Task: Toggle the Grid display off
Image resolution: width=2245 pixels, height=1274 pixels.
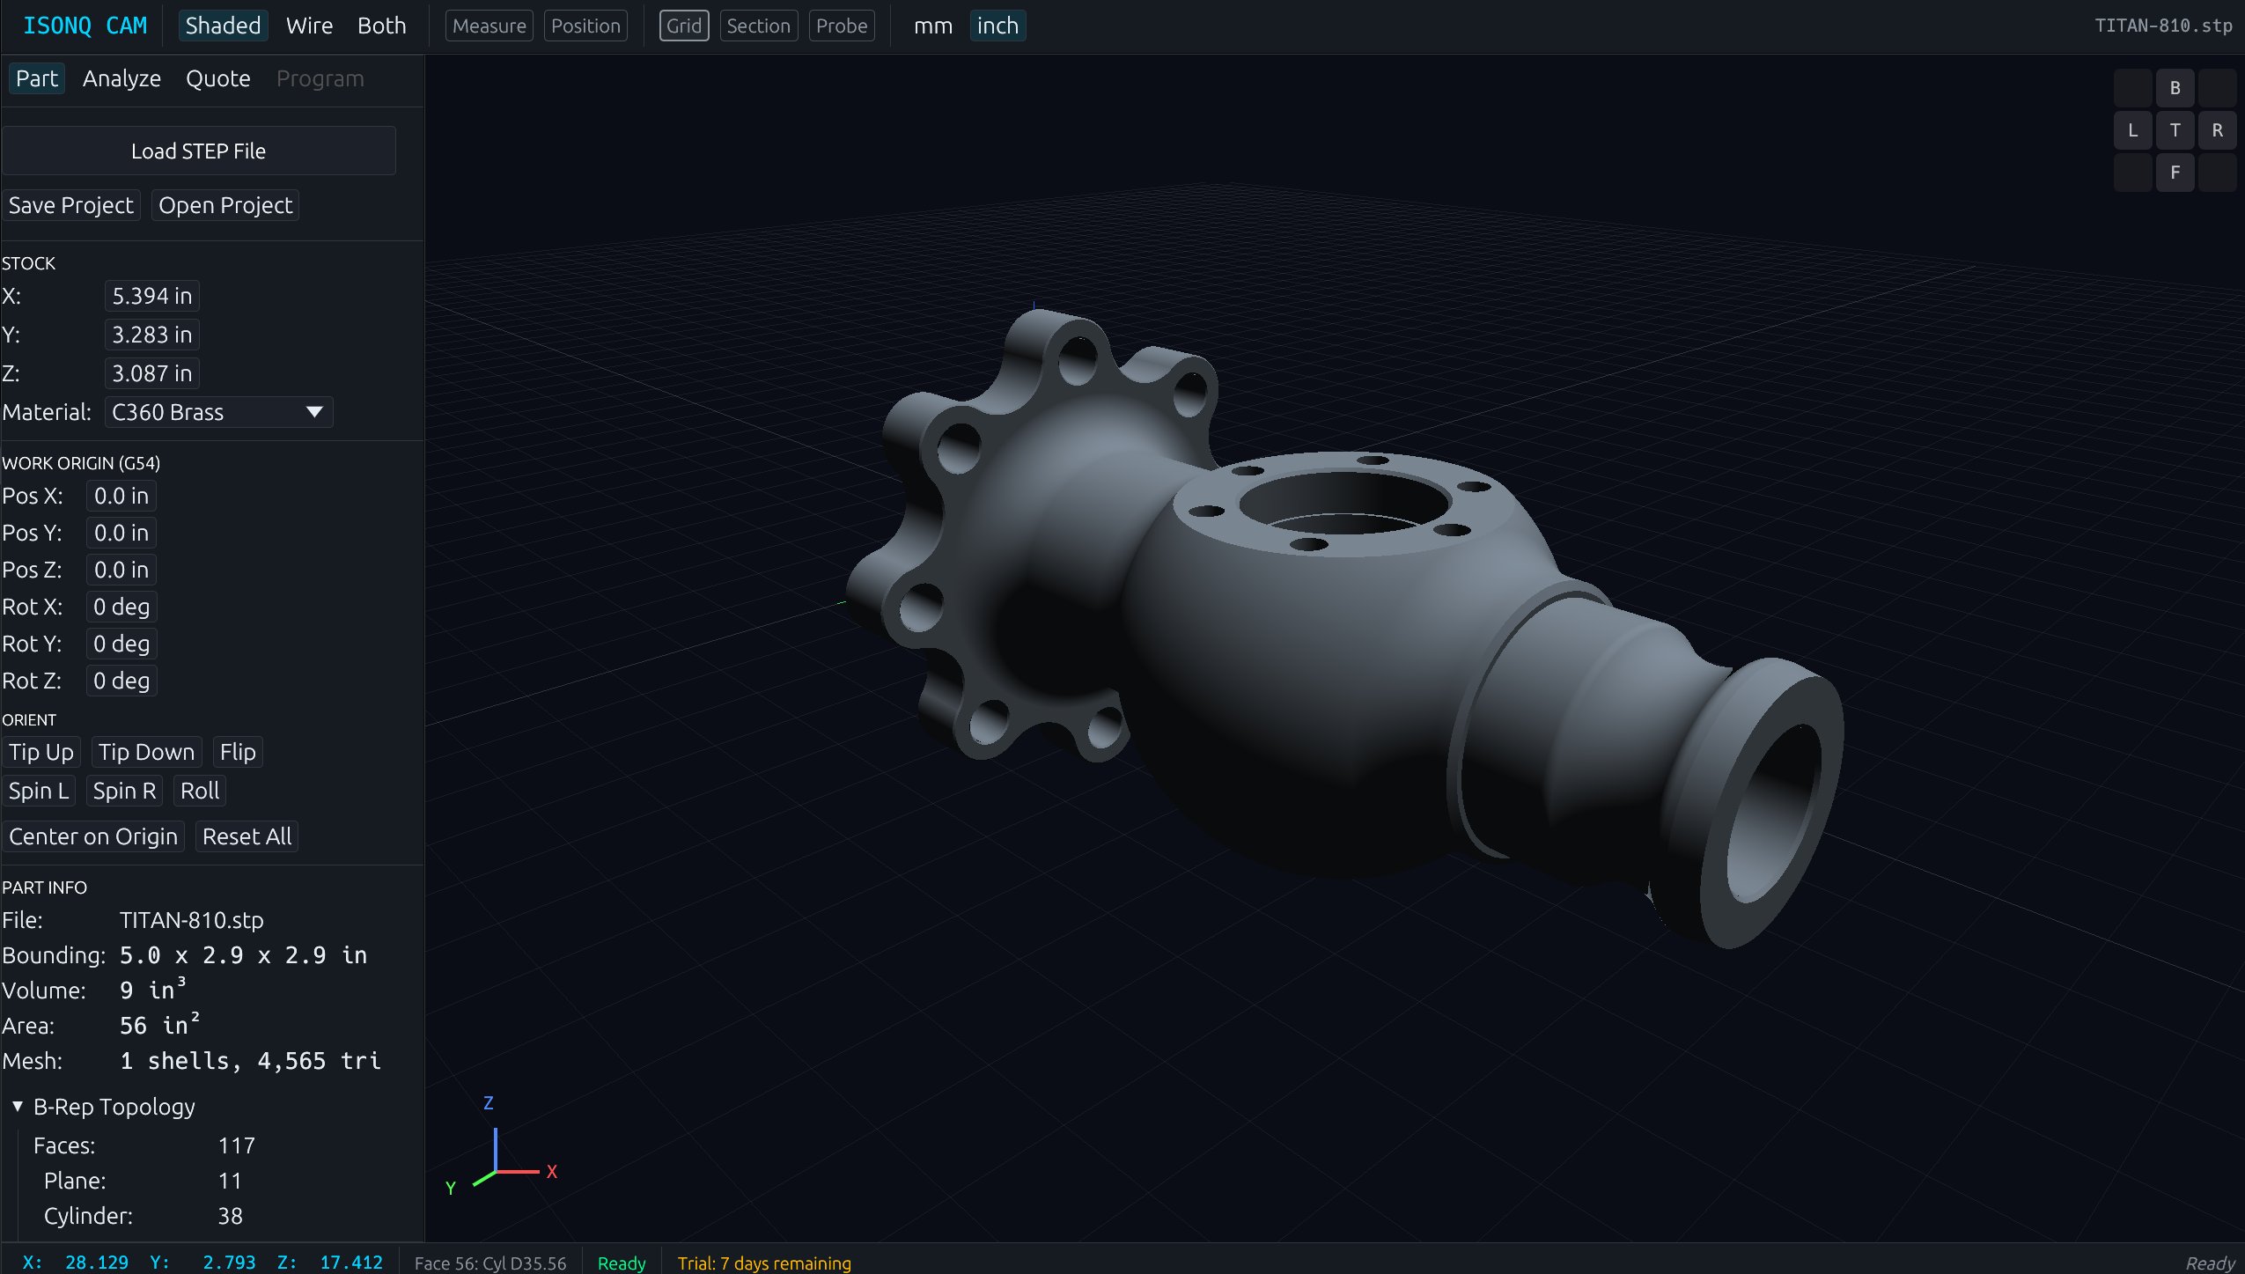Action: coord(682,26)
